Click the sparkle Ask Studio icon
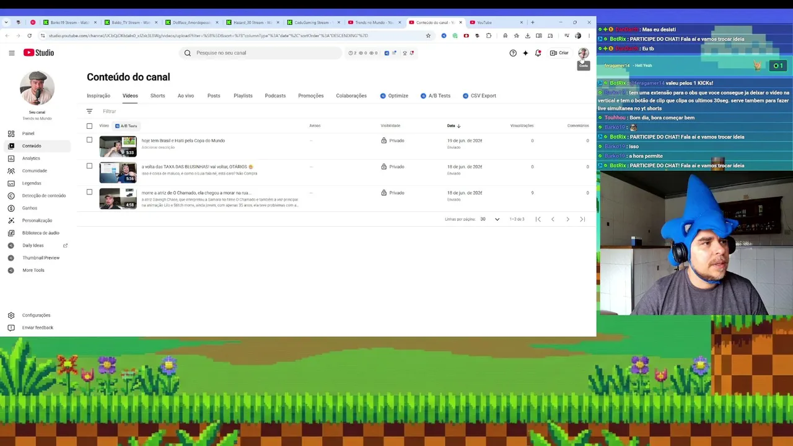This screenshot has width=793, height=446. (525, 53)
